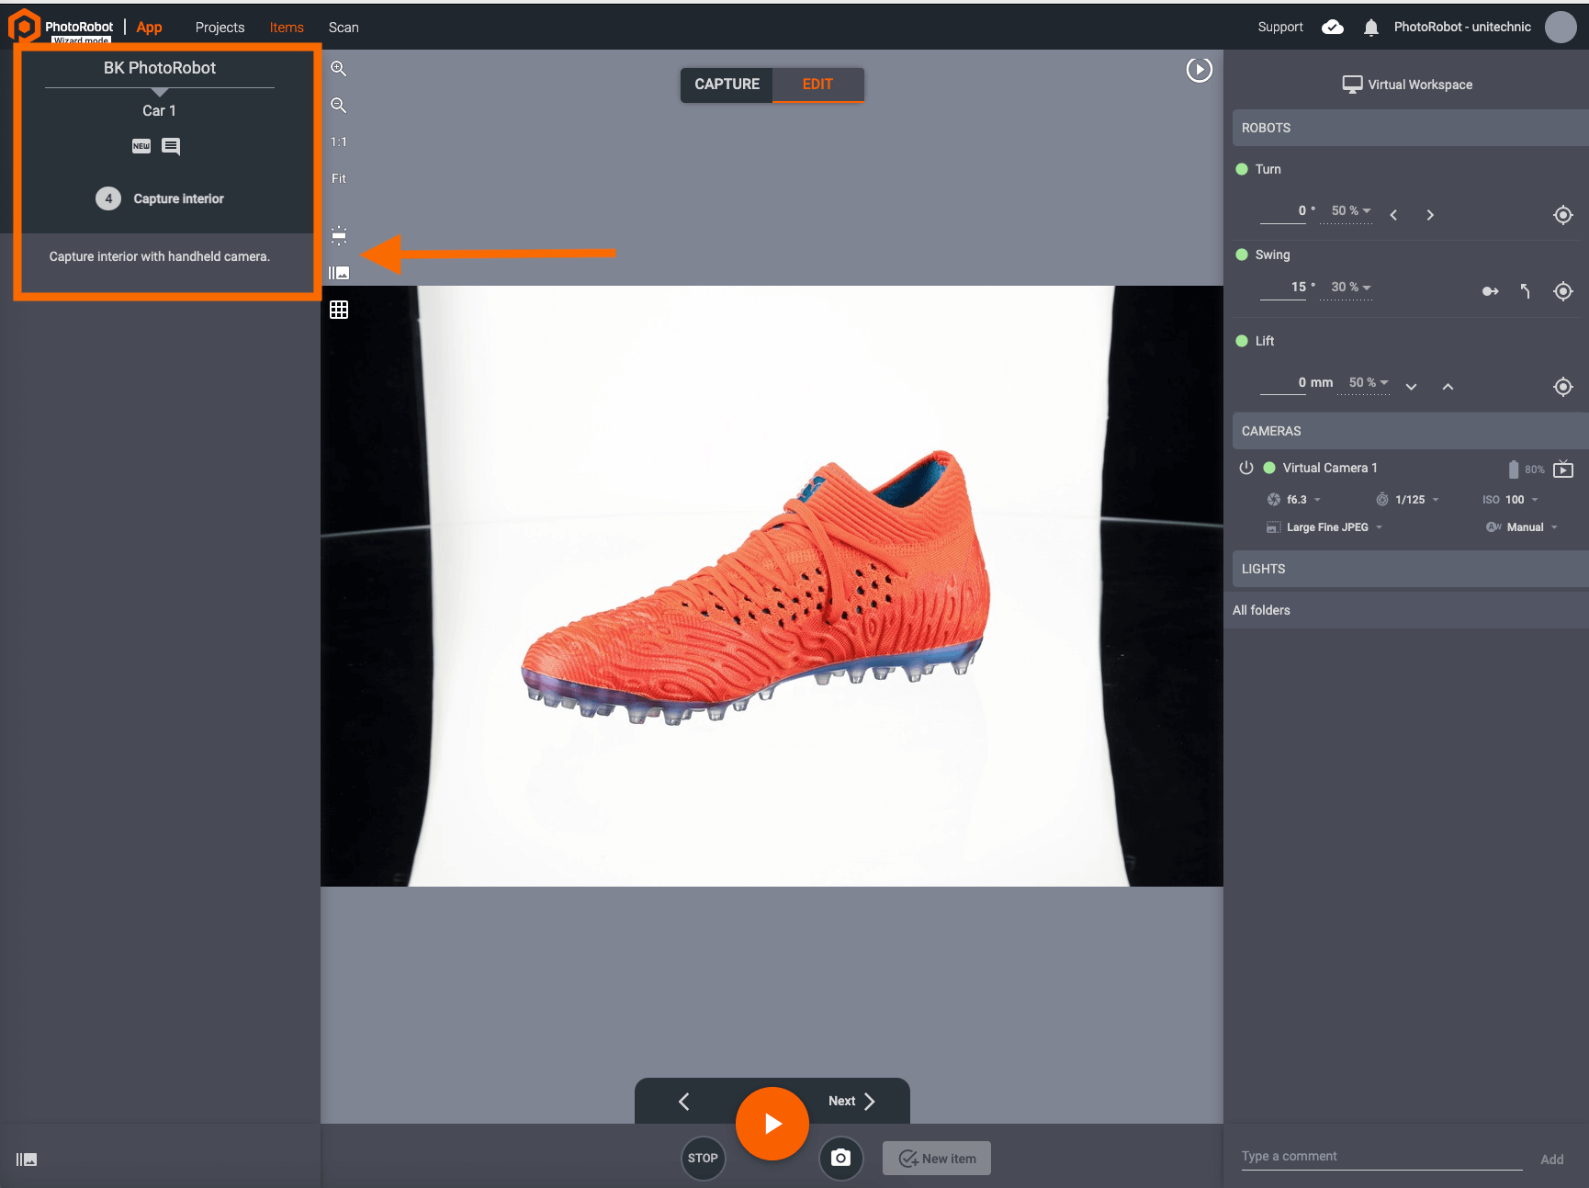This screenshot has width=1589, height=1188.
Task: Toggle Virtual Camera 1 power
Action: point(1246,468)
